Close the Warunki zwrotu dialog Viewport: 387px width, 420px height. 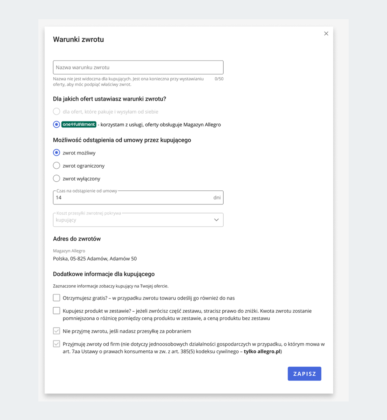[326, 34]
